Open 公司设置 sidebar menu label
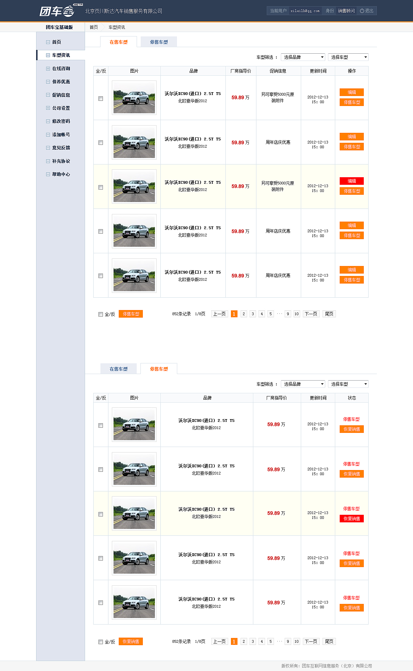The height and width of the screenshot is (671, 413). [61, 108]
